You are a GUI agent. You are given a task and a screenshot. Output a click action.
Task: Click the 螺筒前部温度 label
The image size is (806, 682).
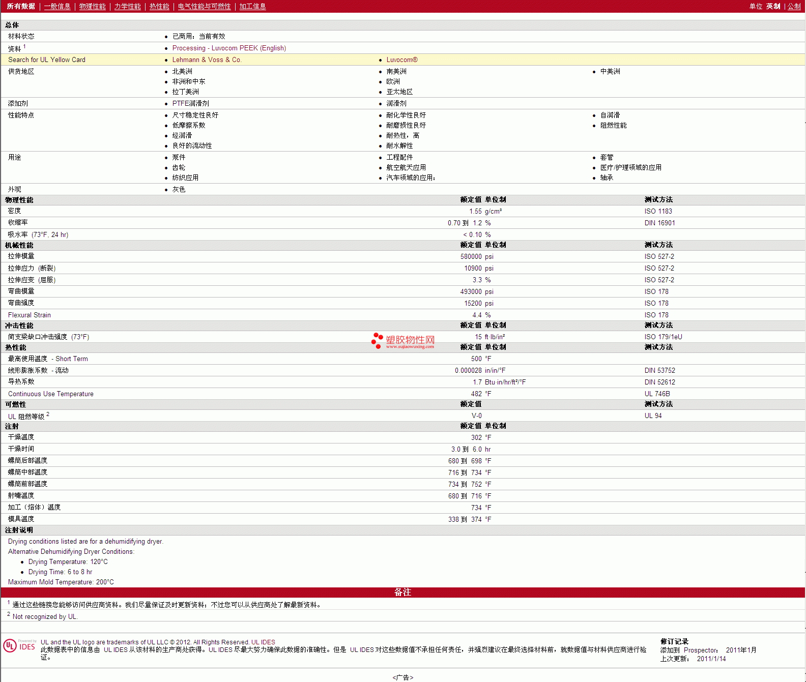[27, 484]
